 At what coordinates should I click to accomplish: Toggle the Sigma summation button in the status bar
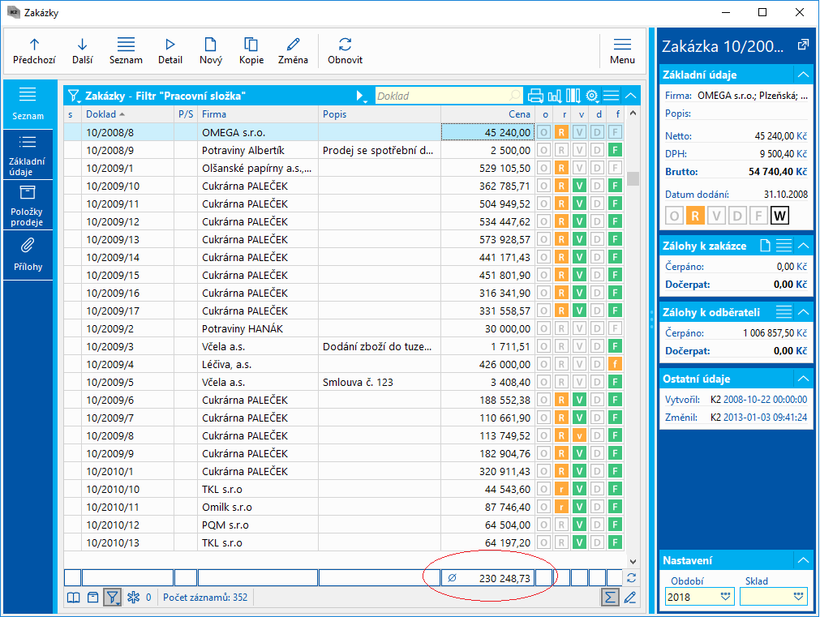pyautogui.click(x=609, y=598)
